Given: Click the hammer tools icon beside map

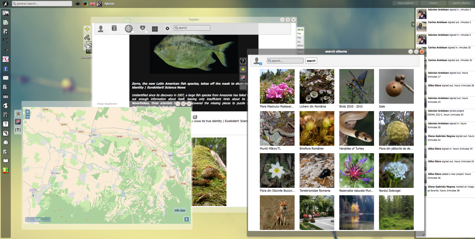Looking at the screenshot, I should 18,114.
